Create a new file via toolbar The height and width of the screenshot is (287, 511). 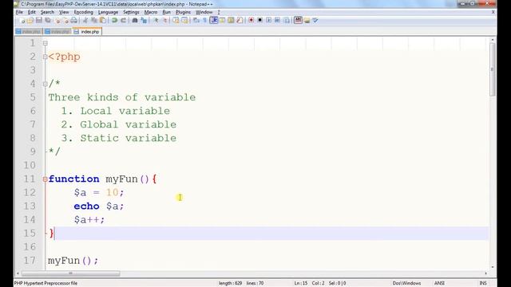tap(22, 21)
